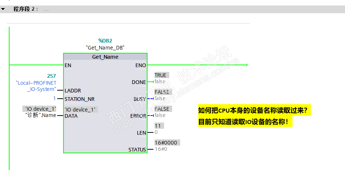Click the yellow note about IO device names
This screenshot has height=179, width=345.
[x=245, y=121]
